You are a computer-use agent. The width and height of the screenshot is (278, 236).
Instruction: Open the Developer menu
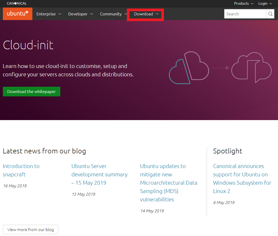coord(80,14)
